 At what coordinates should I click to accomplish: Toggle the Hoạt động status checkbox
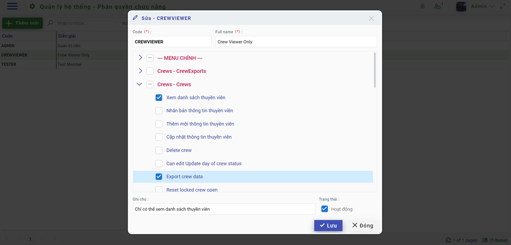[x=325, y=209]
